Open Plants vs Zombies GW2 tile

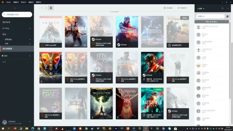(50, 103)
